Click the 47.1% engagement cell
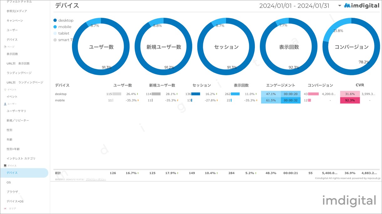 [271, 94]
